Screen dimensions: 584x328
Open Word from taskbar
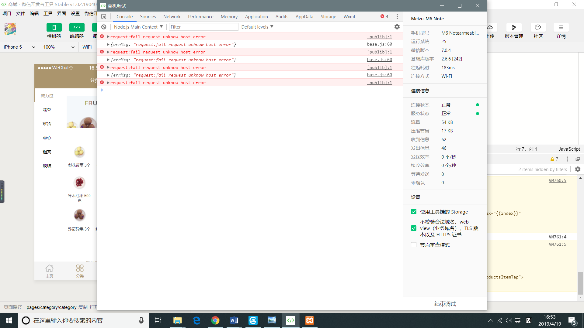pos(234,320)
